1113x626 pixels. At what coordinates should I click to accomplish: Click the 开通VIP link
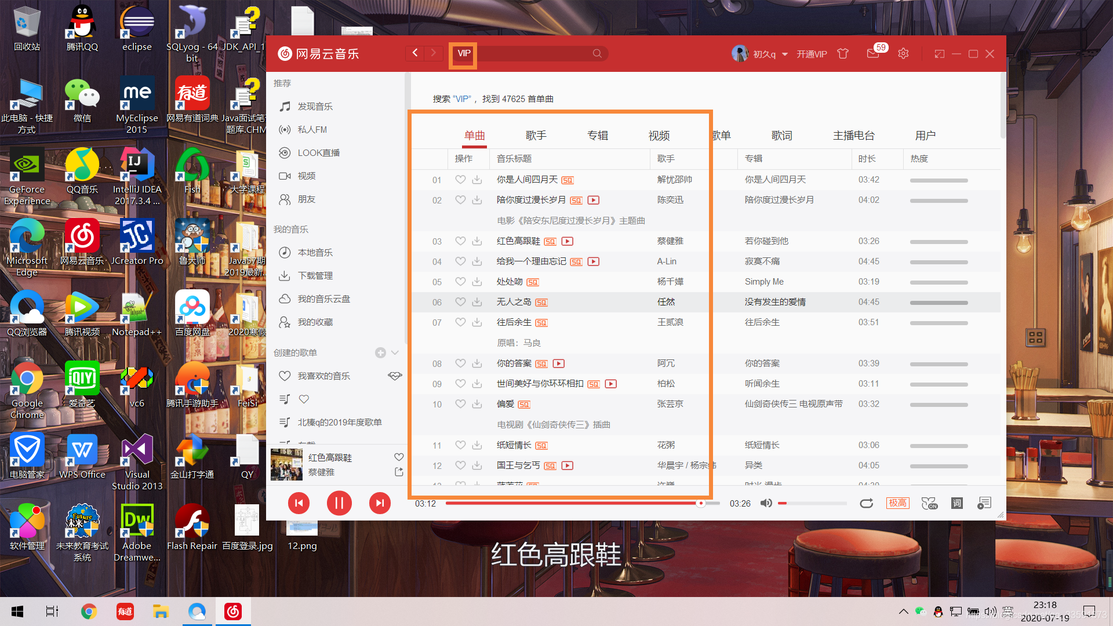(812, 54)
